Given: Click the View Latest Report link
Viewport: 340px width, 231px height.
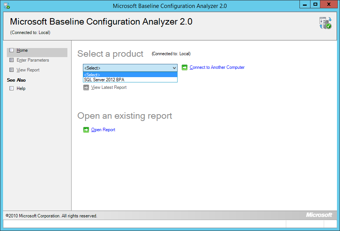Looking at the screenshot, I should pos(109,87).
